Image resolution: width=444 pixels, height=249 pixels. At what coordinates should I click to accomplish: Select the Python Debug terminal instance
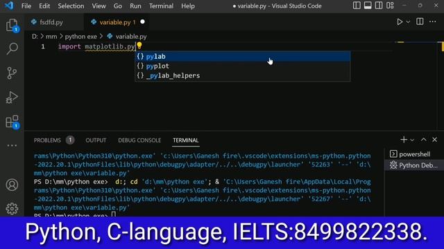click(x=413, y=165)
